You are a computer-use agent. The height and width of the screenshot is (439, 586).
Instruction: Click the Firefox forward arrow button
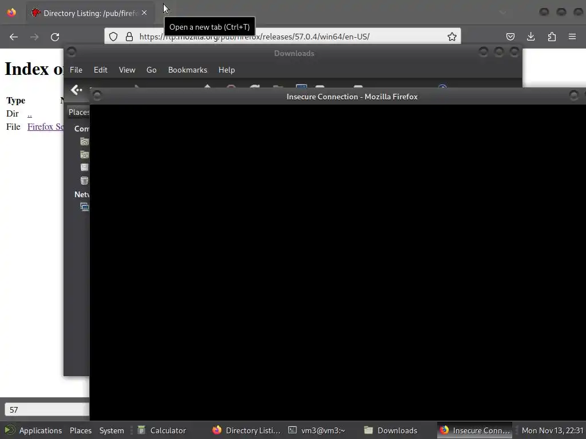pos(34,37)
